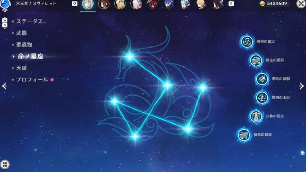Viewport: 306px width, 172px height.
Task: Select the topmost star of the constellation
Action: pyautogui.click(x=130, y=57)
